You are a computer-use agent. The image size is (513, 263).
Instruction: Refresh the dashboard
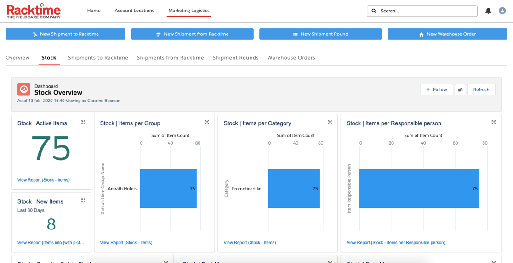(481, 90)
